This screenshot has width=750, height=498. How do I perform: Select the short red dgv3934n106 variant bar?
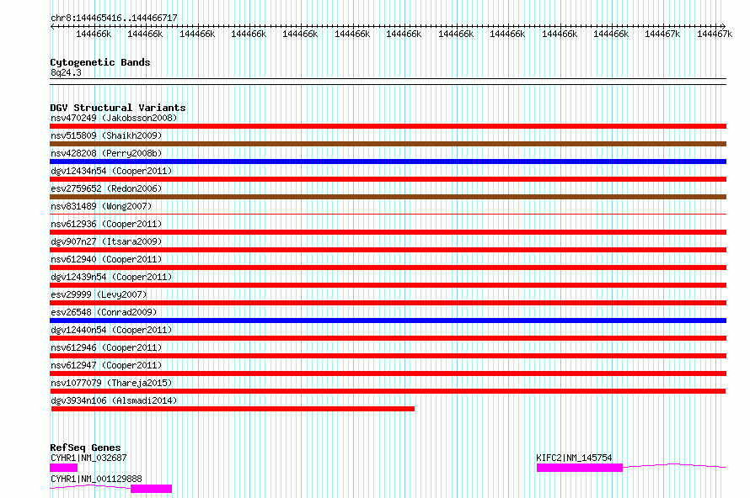coord(233,409)
